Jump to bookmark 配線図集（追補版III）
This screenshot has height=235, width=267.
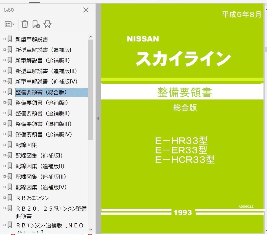[41, 176]
